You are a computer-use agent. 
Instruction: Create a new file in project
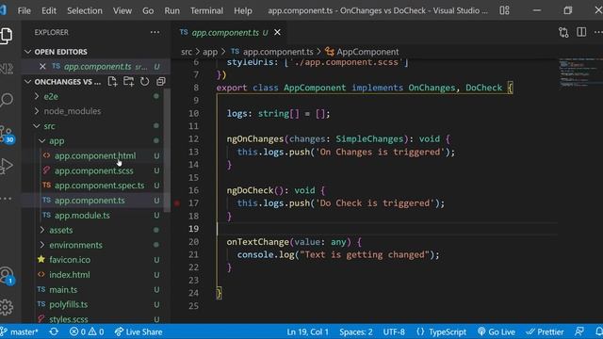point(112,82)
